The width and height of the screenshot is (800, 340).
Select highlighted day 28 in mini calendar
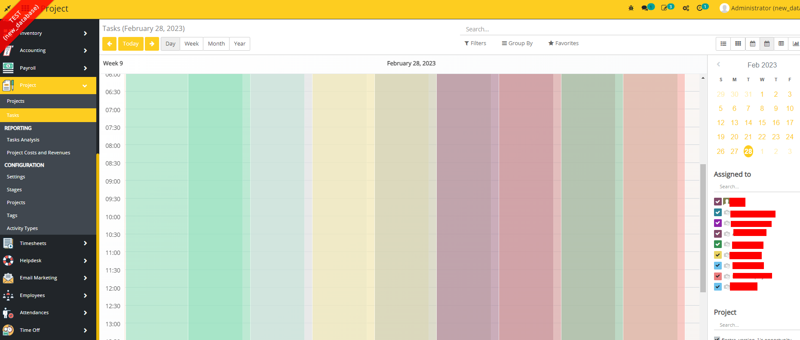(748, 151)
